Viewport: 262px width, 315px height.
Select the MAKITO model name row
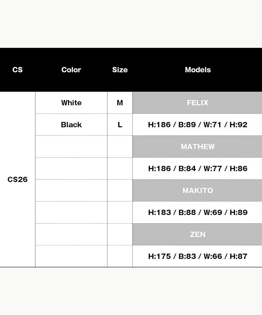pyautogui.click(x=197, y=190)
